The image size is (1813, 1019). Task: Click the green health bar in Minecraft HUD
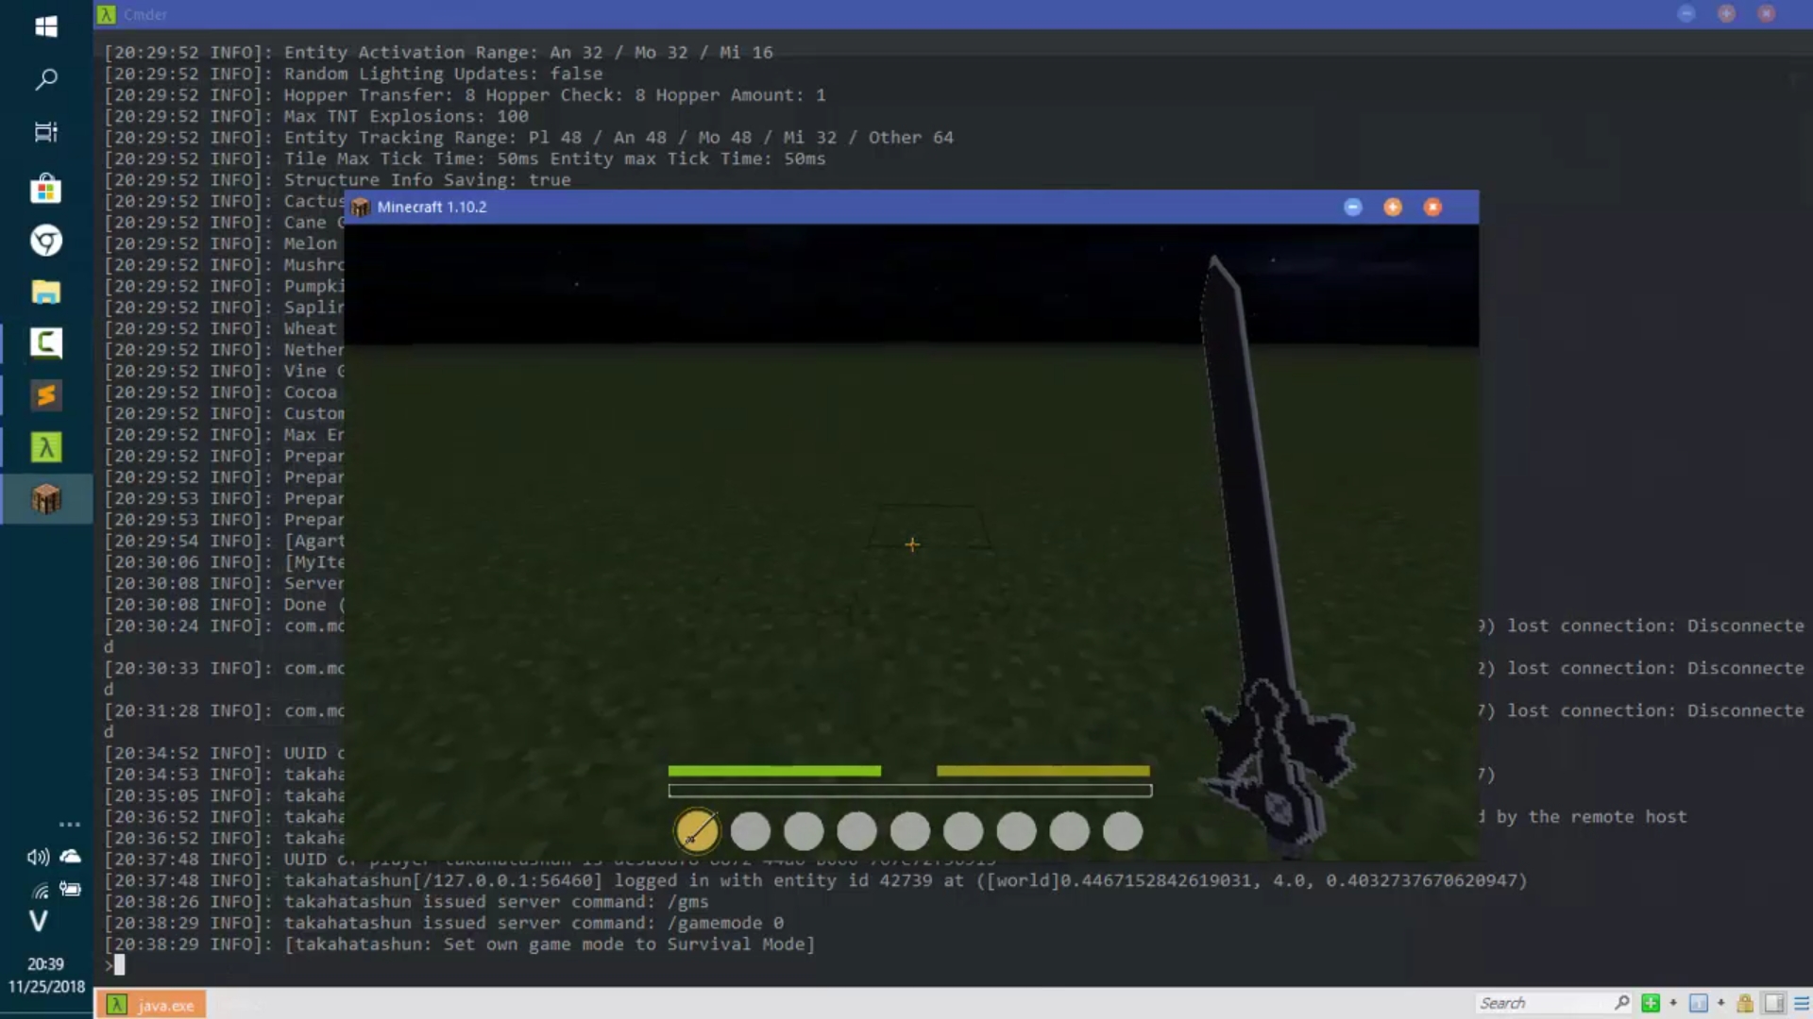pos(774,771)
